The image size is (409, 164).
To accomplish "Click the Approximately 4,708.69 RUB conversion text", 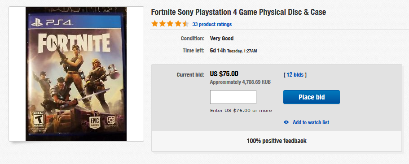I will click(240, 82).
